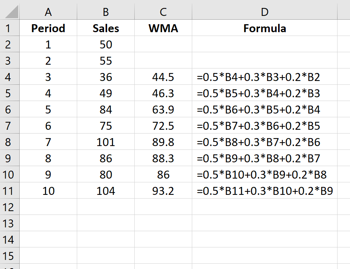The image size is (350, 269).
Task: Select row 11 header
Action: click(9, 191)
